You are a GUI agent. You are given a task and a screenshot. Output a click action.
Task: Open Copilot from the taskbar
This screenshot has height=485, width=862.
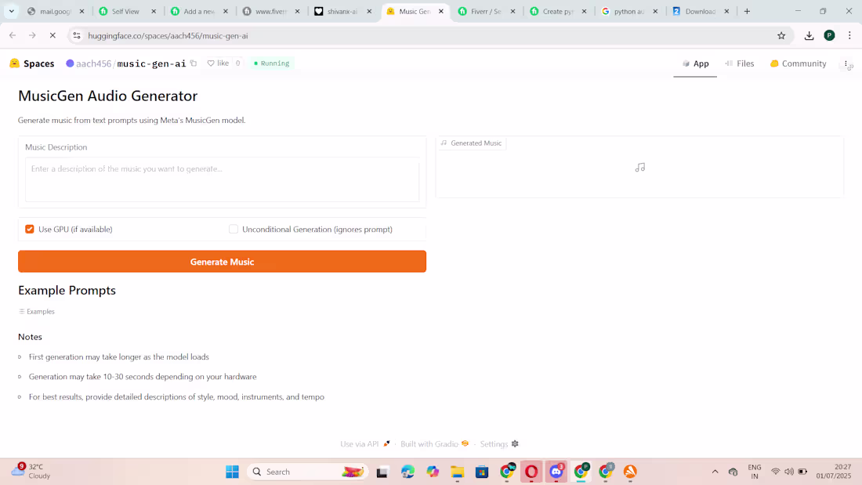[433, 472]
